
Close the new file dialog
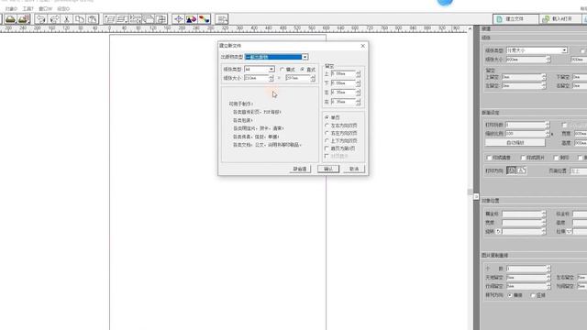coord(363,46)
